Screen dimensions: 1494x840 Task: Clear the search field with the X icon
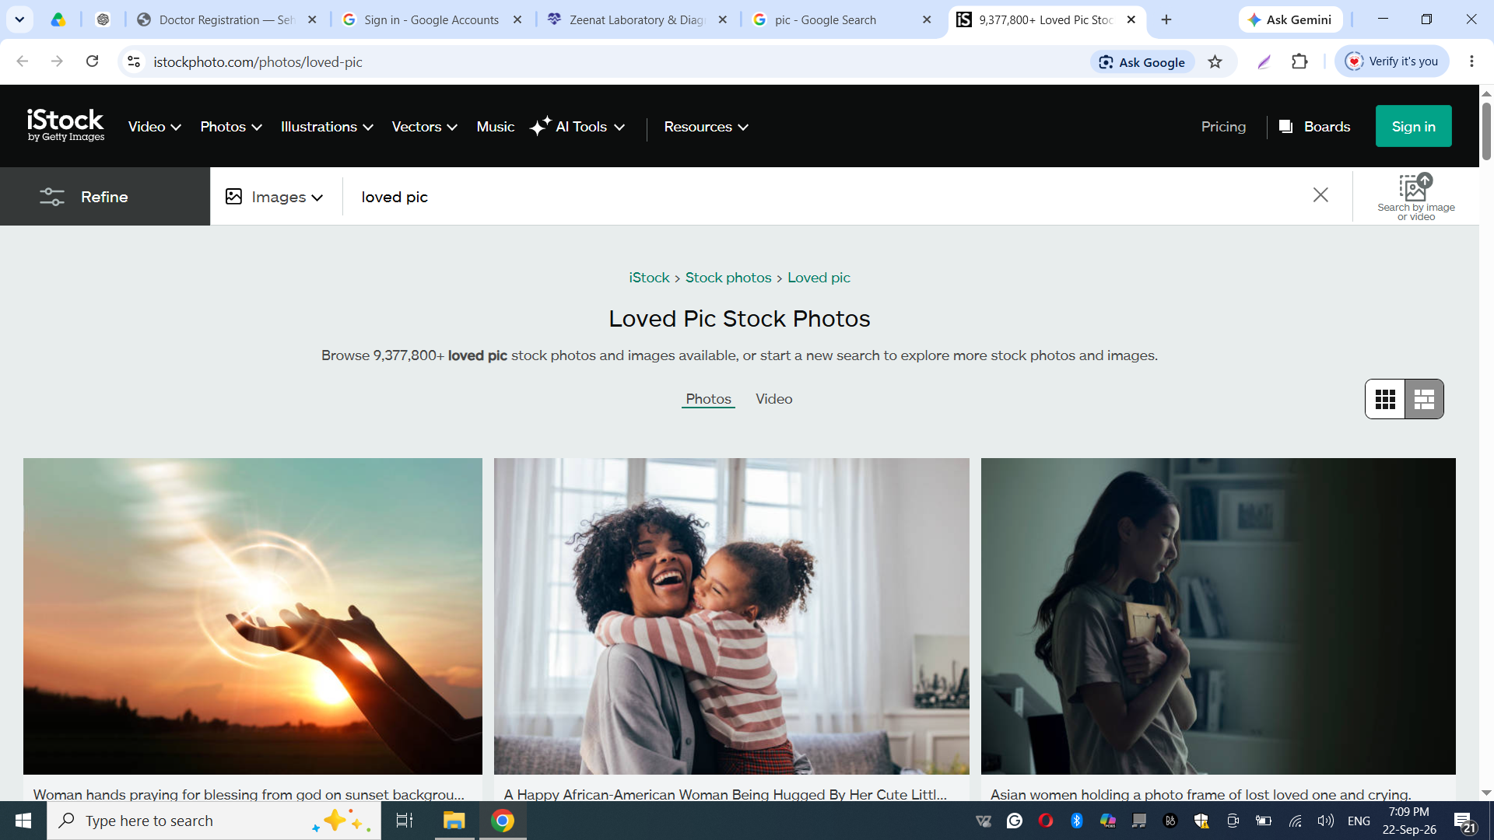pyautogui.click(x=1320, y=195)
